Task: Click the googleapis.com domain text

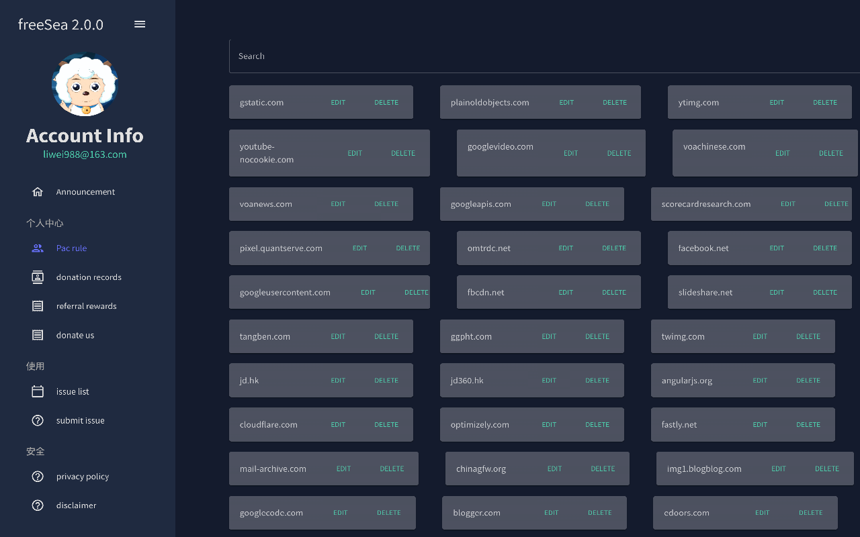Action: [x=481, y=204]
